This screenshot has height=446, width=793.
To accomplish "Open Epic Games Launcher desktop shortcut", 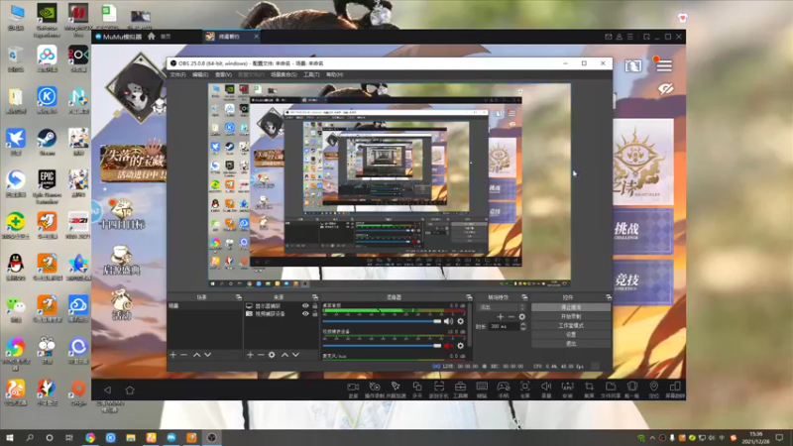I will pyautogui.click(x=47, y=186).
